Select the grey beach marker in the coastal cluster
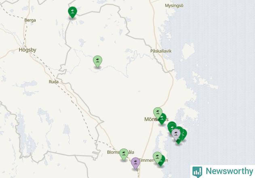The height and width of the screenshot is (178, 255). pyautogui.click(x=176, y=135)
